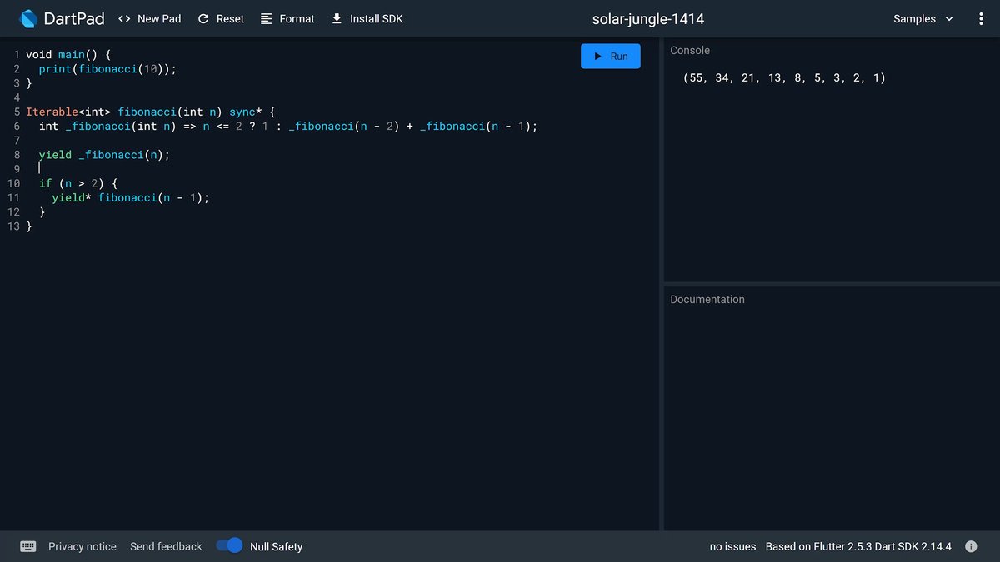Open the vertical three-dot overflow menu
The width and height of the screenshot is (1000, 562).
[x=981, y=18]
